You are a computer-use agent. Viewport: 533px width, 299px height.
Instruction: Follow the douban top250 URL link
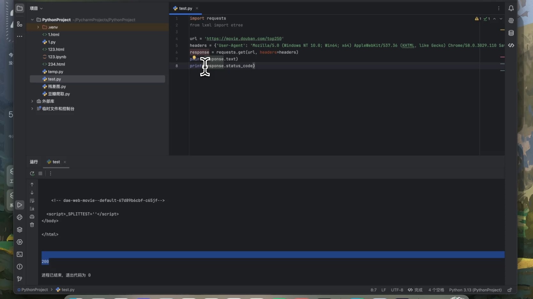pos(244,39)
